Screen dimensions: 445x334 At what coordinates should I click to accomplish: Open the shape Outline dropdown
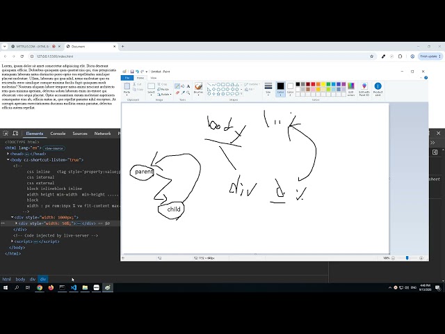[252, 84]
